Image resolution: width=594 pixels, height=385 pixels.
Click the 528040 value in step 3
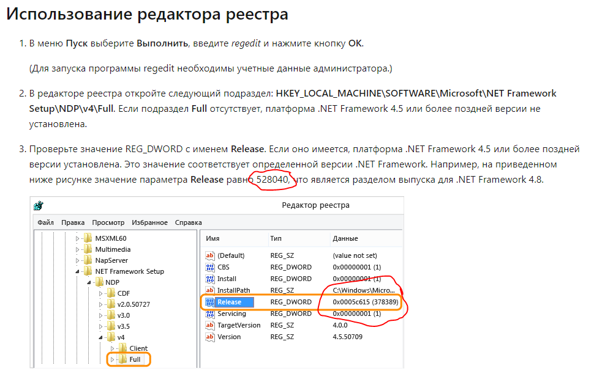point(273,179)
